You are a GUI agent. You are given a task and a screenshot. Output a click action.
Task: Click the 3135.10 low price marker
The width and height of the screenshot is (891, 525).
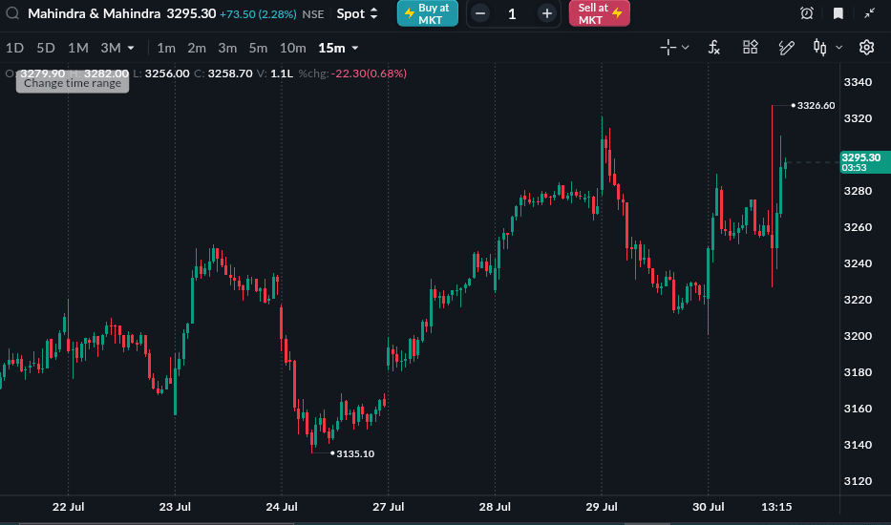coord(355,453)
